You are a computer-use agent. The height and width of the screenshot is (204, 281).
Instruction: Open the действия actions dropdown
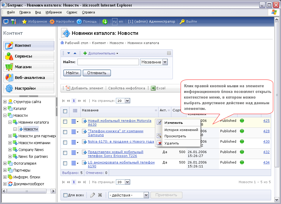tap(128, 195)
